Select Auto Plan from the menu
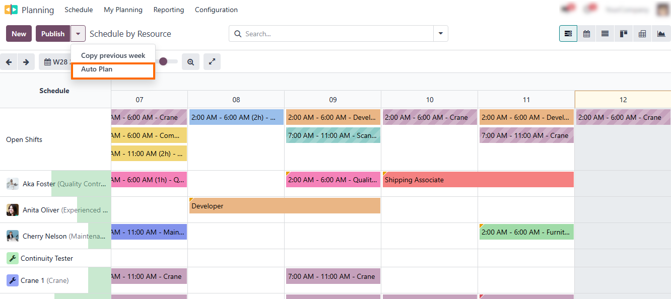Image resolution: width=671 pixels, height=299 pixels. pyautogui.click(x=97, y=69)
